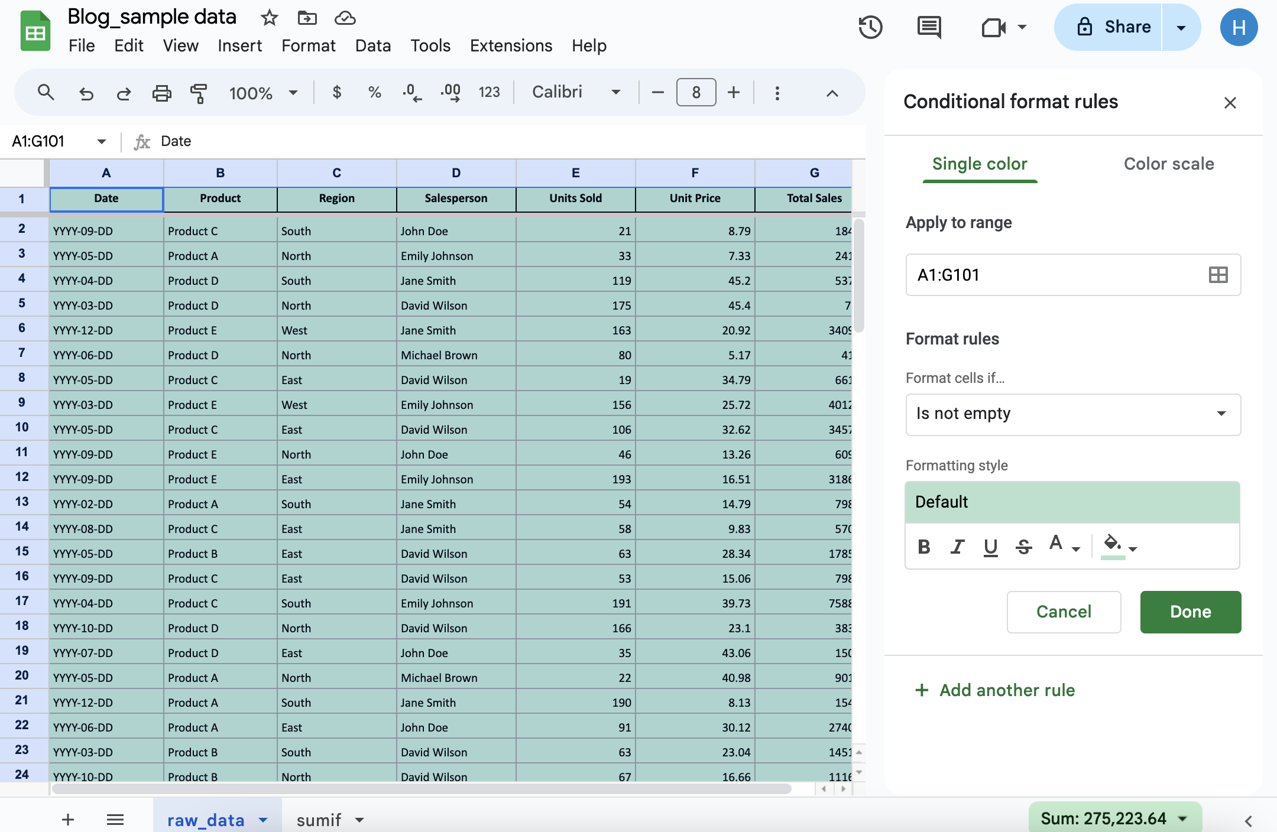Expand the 100% zoom dropdown
This screenshot has height=832, width=1277.
(x=293, y=93)
